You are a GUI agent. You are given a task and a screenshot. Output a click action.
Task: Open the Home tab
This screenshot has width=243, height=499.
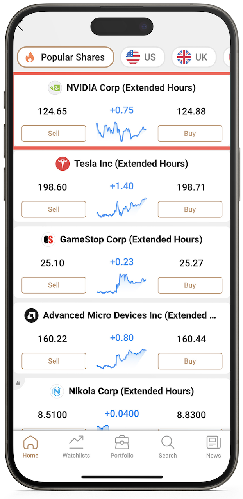pyautogui.click(x=30, y=447)
